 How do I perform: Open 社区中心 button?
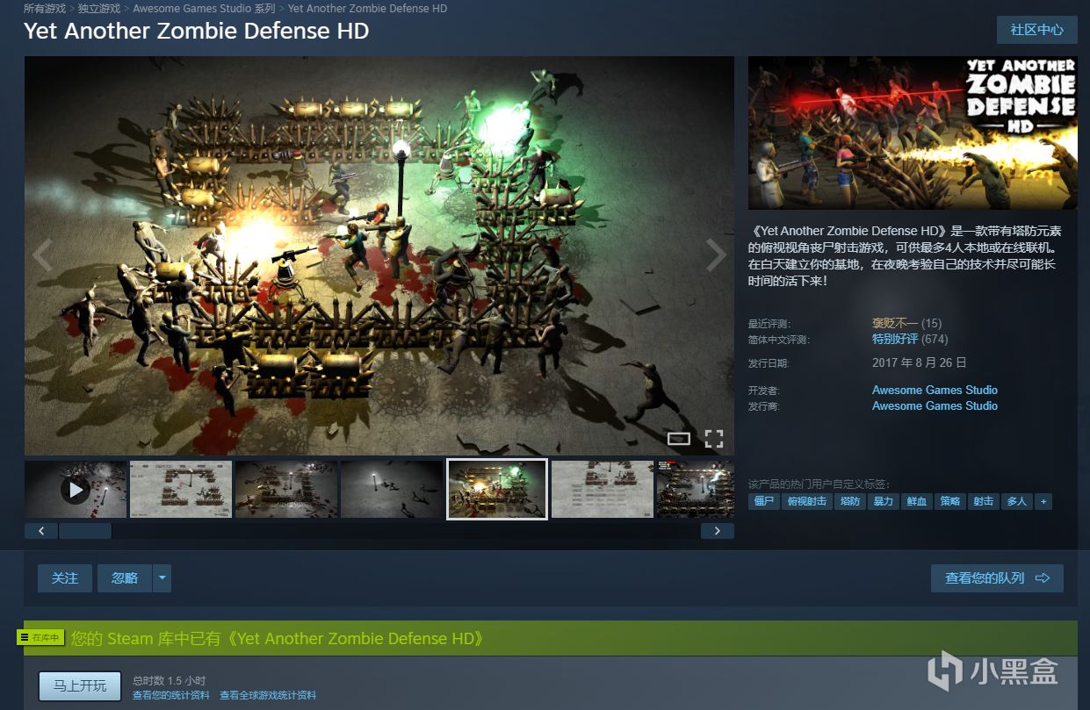(1036, 30)
